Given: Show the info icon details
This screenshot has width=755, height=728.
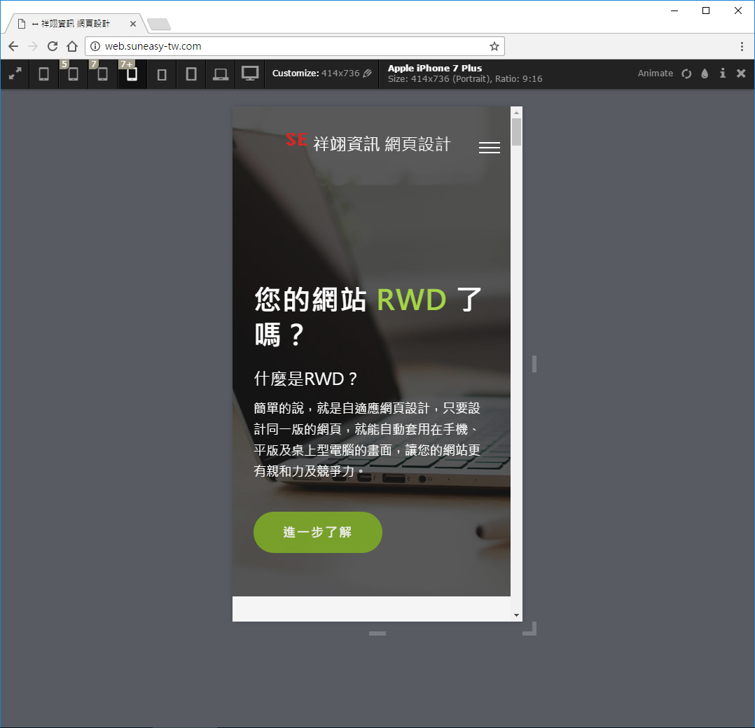Looking at the screenshot, I should 723,73.
